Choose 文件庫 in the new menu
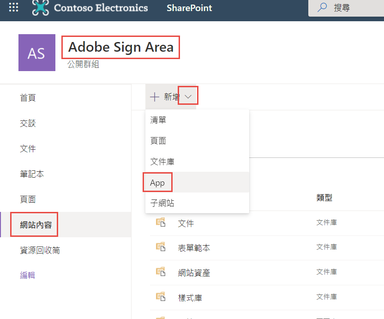The width and height of the screenshot is (384, 319). click(x=162, y=162)
